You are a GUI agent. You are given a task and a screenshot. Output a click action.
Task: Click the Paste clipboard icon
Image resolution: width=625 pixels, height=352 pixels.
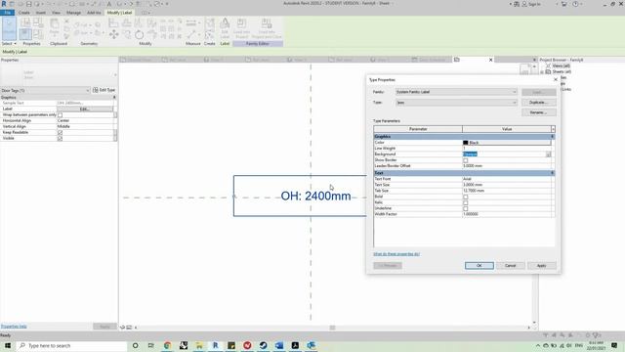(x=55, y=26)
